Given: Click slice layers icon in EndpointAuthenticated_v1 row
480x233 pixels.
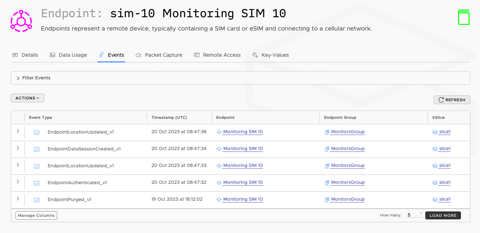Looking at the screenshot, I should (435, 183).
